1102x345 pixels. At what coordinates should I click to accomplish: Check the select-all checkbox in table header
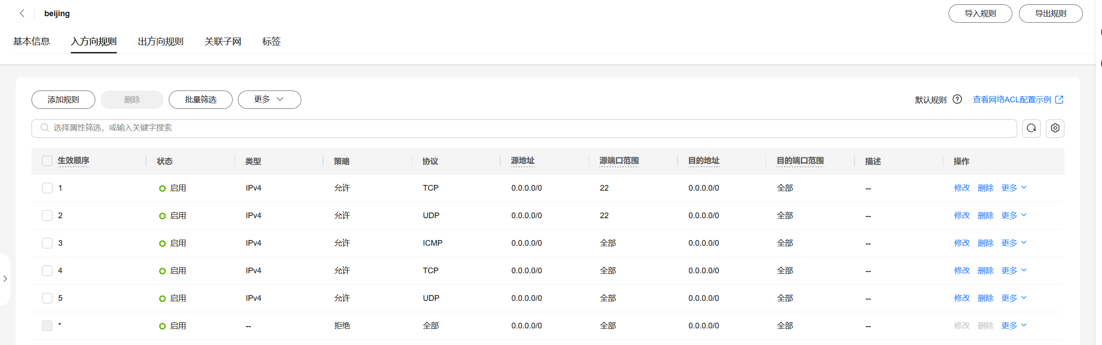(x=47, y=161)
